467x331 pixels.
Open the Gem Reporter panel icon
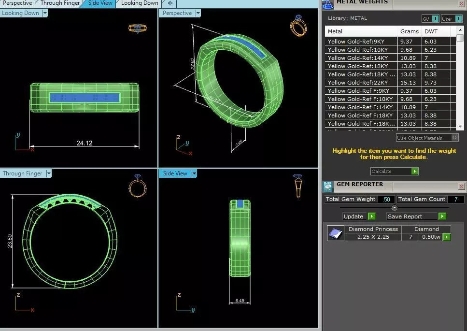pyautogui.click(x=327, y=187)
